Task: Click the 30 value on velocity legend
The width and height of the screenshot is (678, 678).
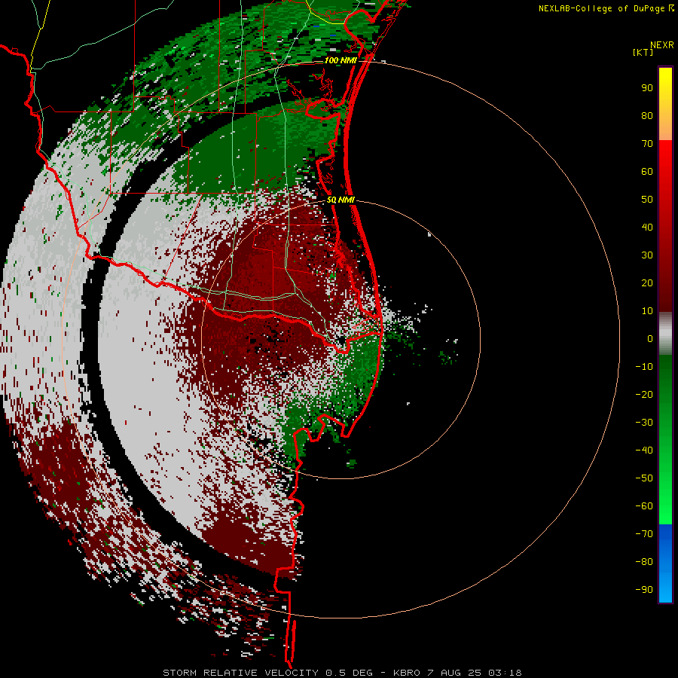Action: coord(647,255)
